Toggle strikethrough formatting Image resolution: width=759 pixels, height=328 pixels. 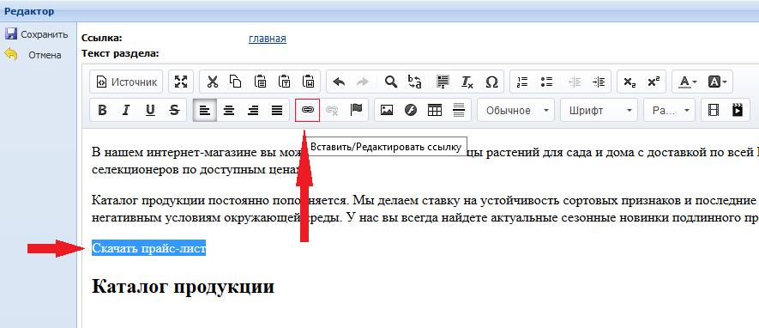[175, 111]
